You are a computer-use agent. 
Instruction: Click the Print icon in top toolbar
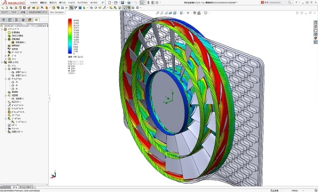click(x=129, y=3)
